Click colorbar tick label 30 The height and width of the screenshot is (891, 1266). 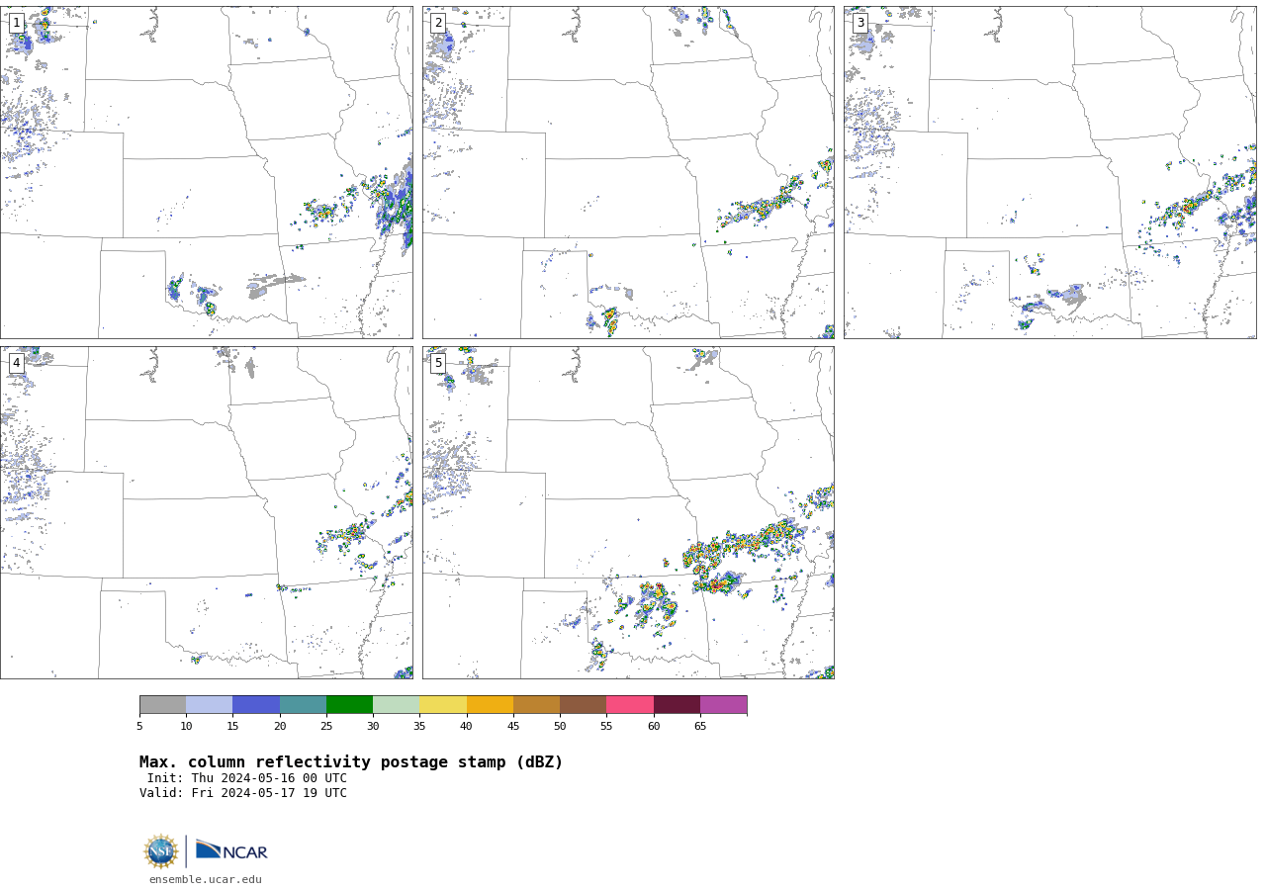point(373,727)
